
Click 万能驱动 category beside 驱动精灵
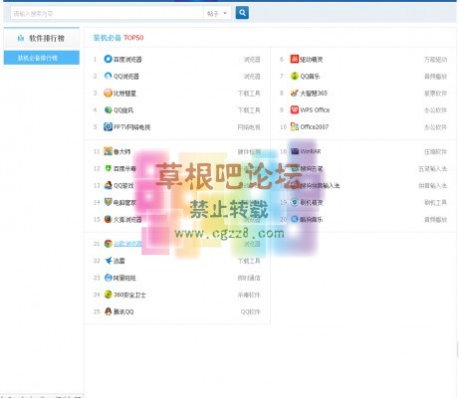pyautogui.click(x=435, y=60)
